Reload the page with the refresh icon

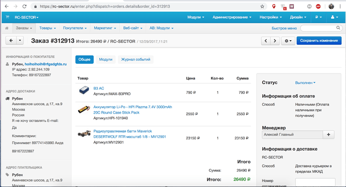[x=25, y=7]
